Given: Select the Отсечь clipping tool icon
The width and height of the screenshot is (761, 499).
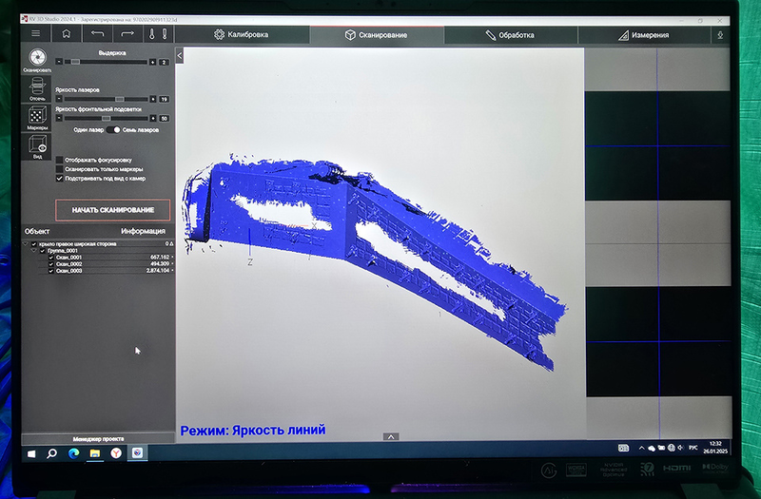Looking at the screenshot, I should click(x=37, y=88).
